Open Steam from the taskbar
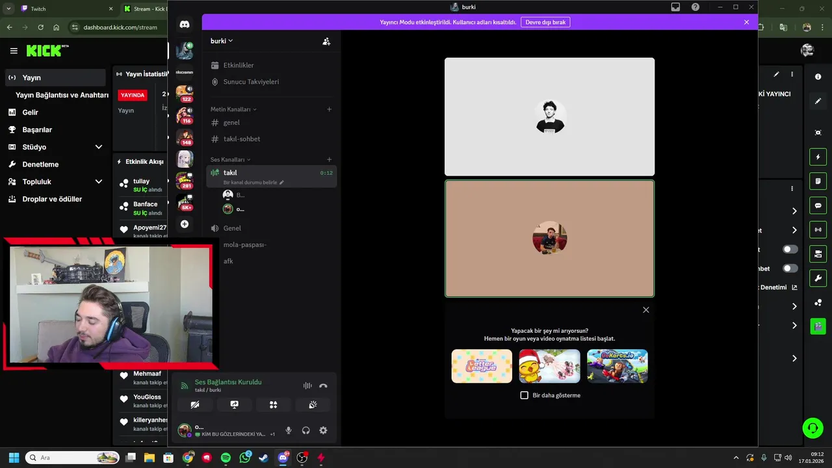 point(263,458)
